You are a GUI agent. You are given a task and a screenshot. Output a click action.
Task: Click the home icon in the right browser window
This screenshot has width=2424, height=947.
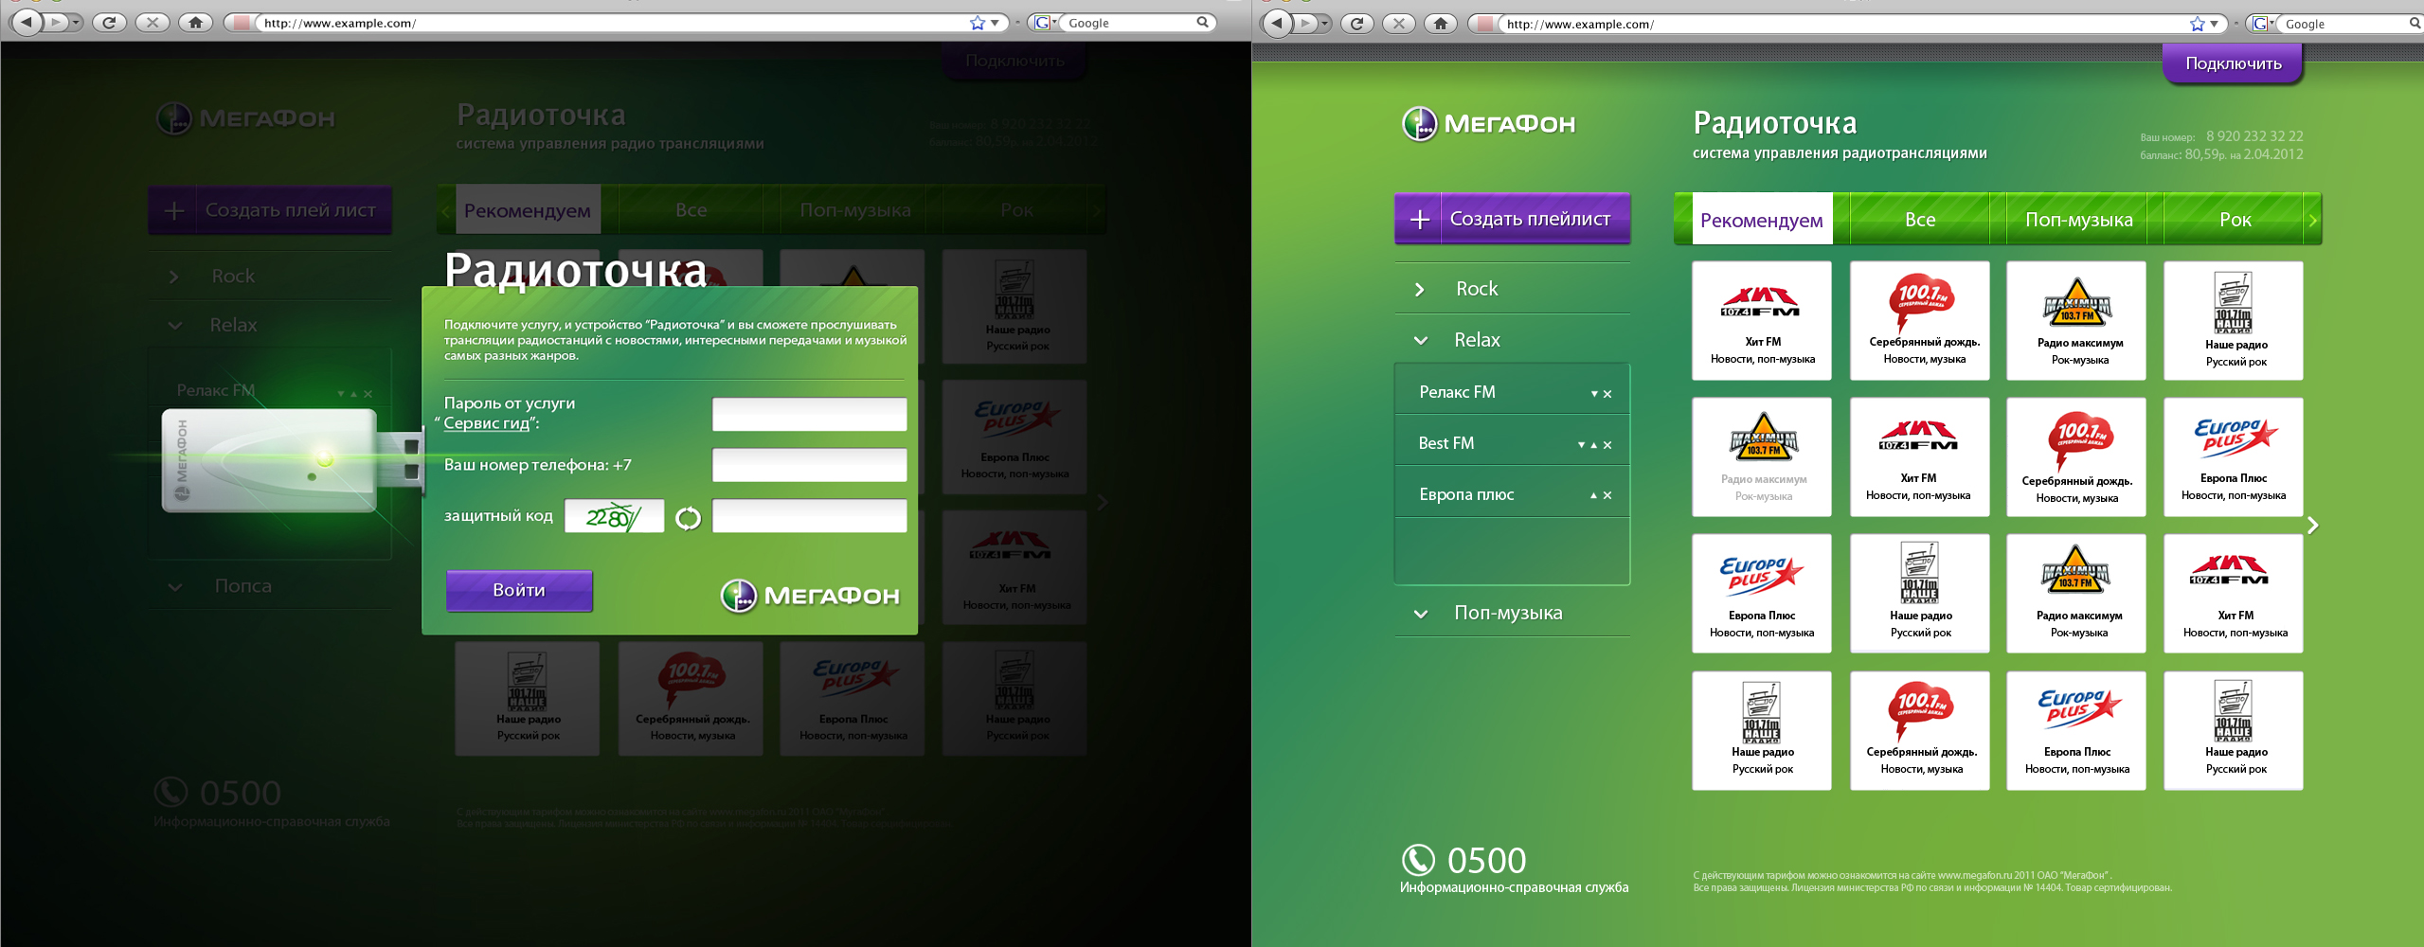(1440, 24)
